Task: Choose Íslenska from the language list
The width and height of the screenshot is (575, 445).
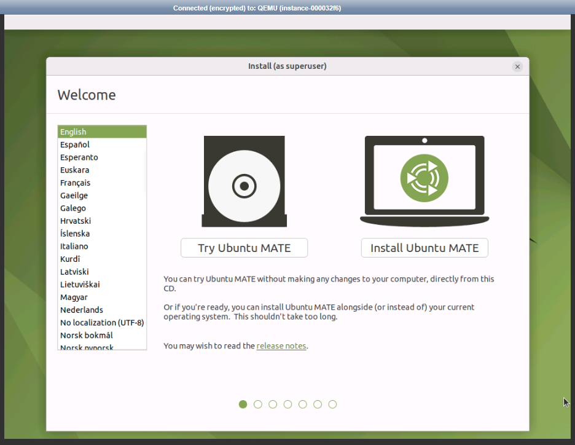Action: [x=75, y=234]
